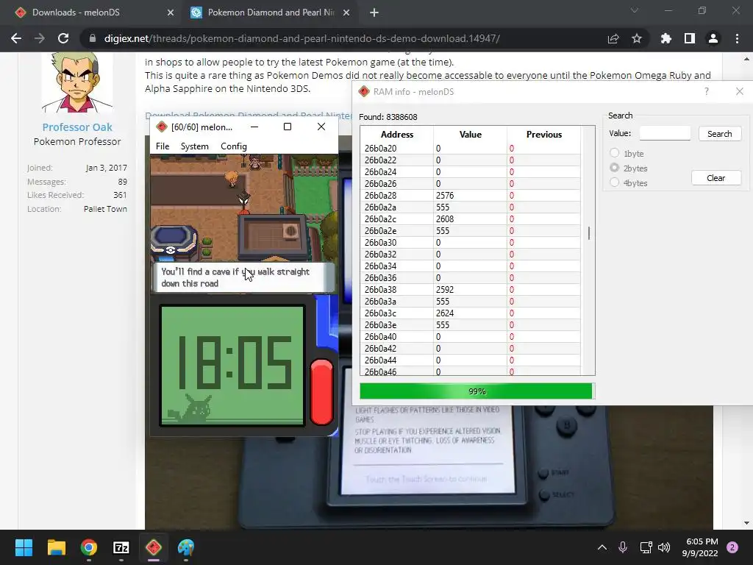Open a new browser tab with plus

pyautogui.click(x=374, y=13)
